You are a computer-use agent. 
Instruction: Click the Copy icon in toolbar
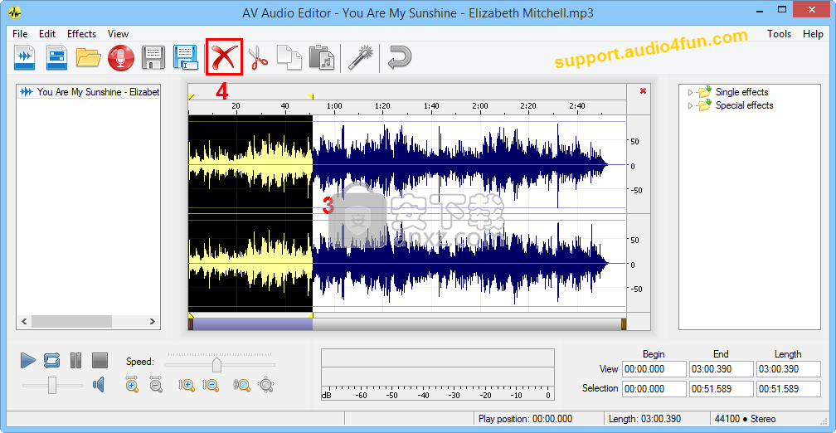click(289, 58)
